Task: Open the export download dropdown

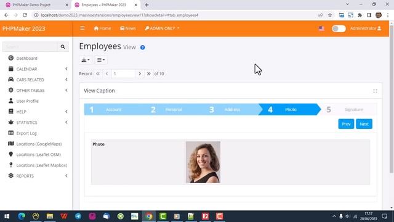Action: tap(86, 60)
